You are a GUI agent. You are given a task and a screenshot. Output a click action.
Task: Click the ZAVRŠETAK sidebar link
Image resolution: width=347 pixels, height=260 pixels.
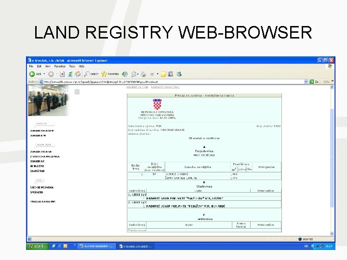38,171
